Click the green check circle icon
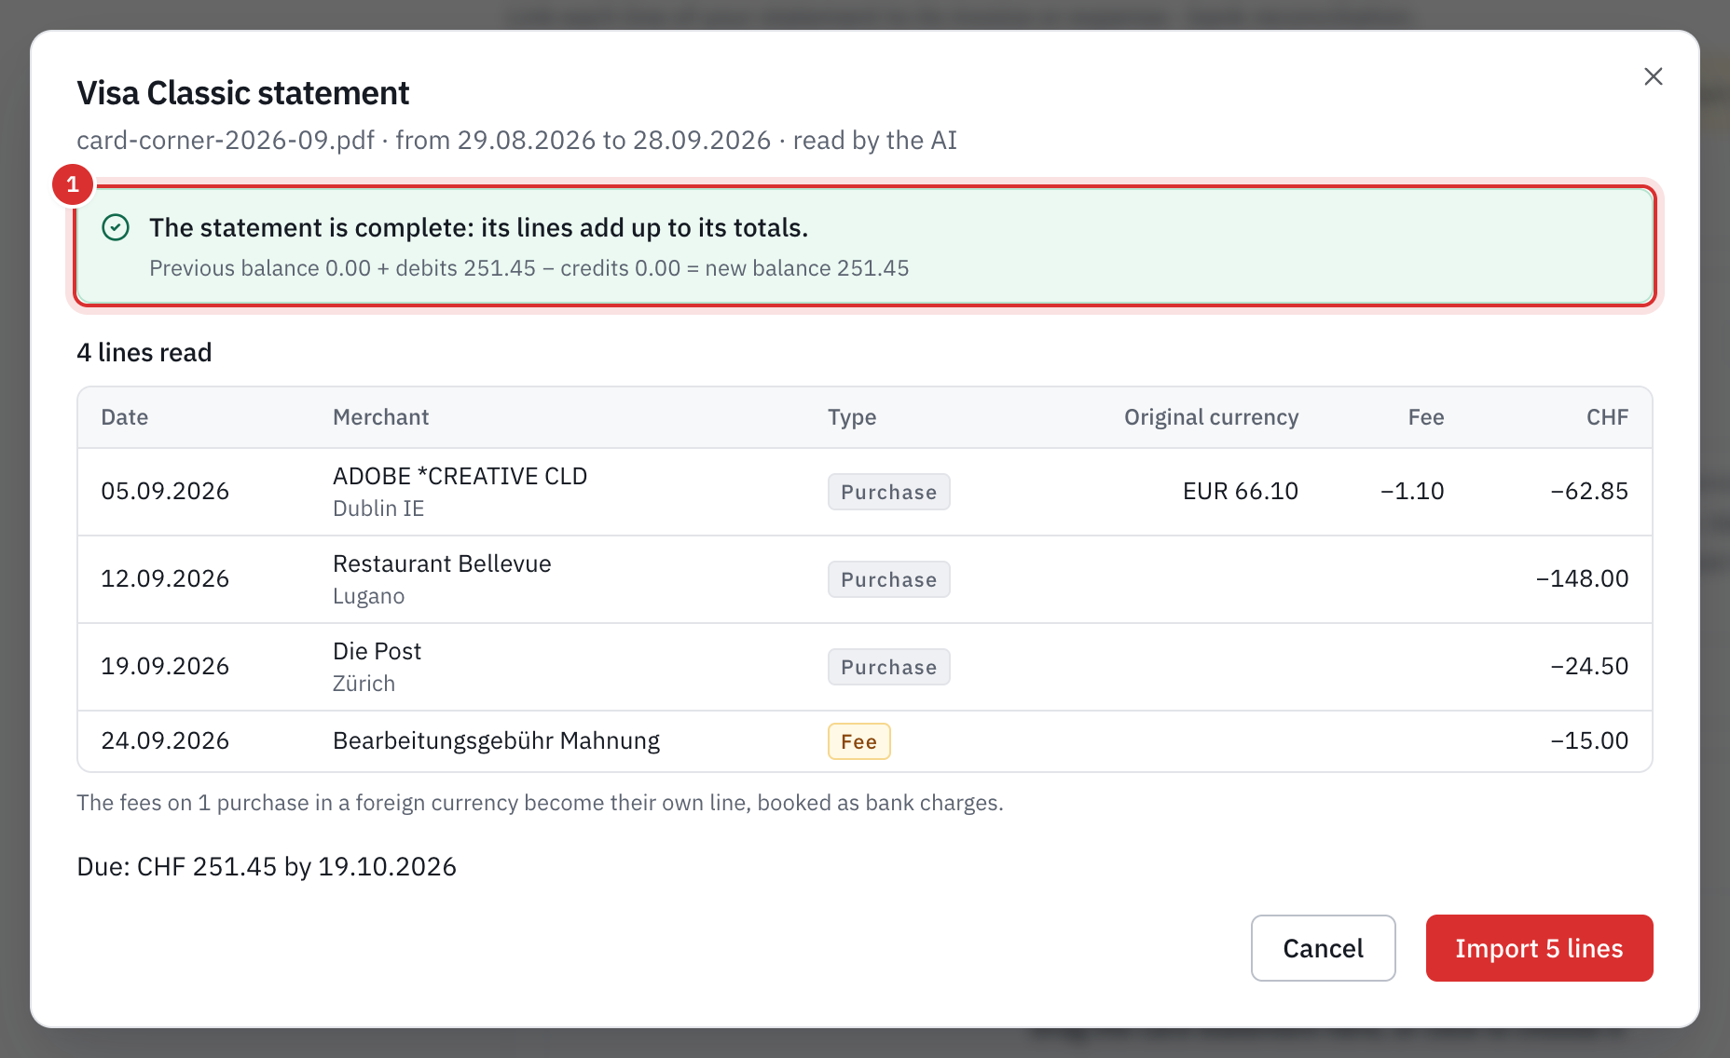 [116, 227]
